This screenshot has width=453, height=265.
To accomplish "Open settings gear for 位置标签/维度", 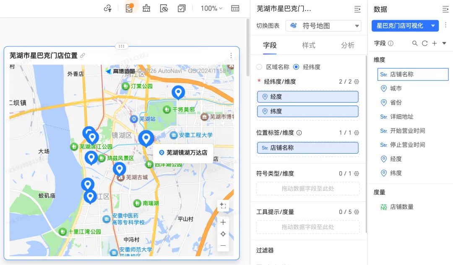I will point(357,133).
